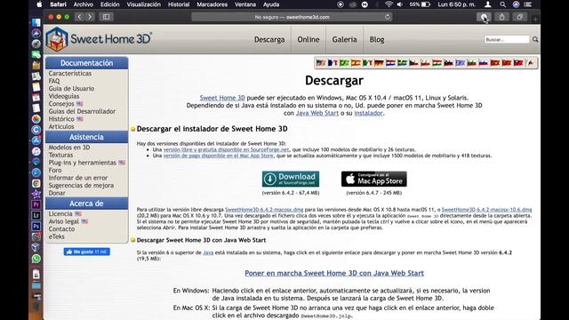This screenshot has height=320, width=569.
Task: Open the Ayuda menu
Action: point(271,4)
